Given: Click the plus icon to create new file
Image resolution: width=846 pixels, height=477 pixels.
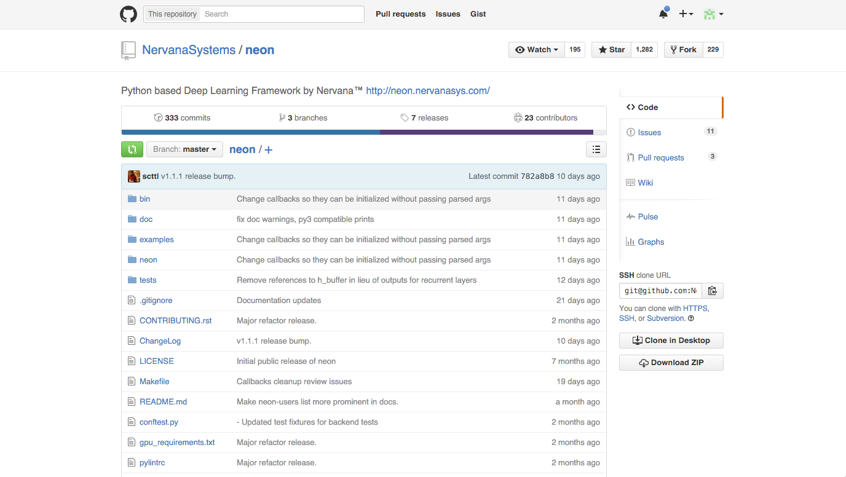Looking at the screenshot, I should coord(269,150).
